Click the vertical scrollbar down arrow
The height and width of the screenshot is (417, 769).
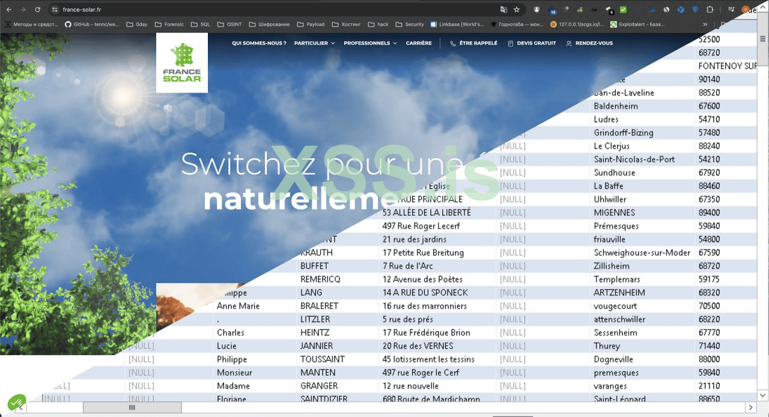[x=763, y=396]
